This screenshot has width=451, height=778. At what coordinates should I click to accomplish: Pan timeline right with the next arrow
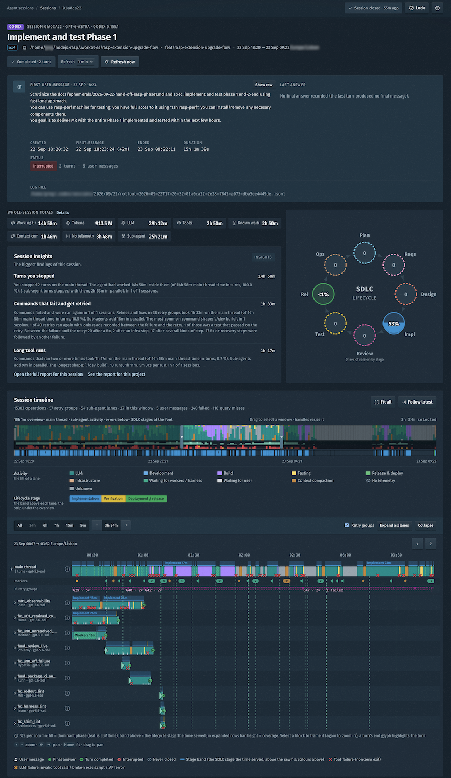[431, 544]
